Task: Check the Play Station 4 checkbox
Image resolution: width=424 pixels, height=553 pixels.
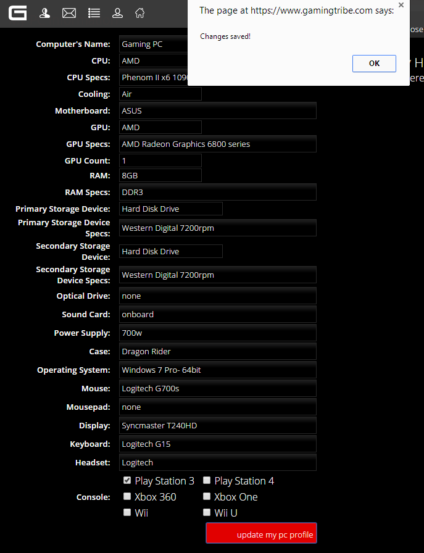Action: coord(207,480)
